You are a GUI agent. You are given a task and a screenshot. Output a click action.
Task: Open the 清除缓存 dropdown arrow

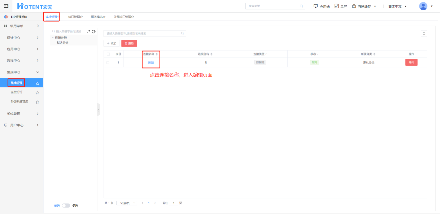[375, 6]
